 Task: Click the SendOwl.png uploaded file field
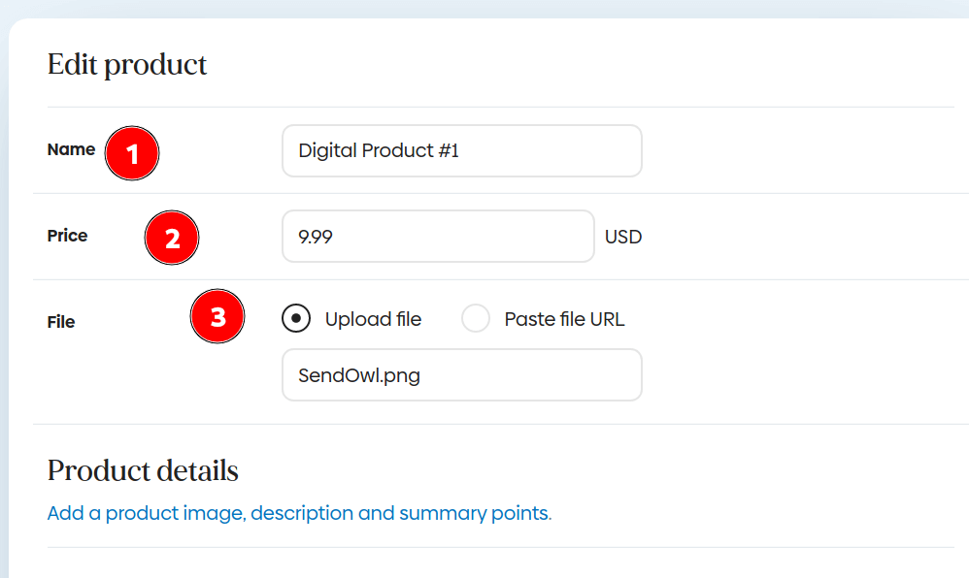[x=461, y=375]
